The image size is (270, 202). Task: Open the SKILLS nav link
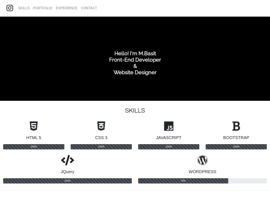(24, 8)
